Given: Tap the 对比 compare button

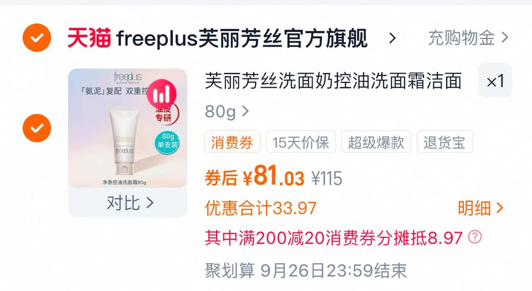Looking at the screenshot, I should pos(128,202).
